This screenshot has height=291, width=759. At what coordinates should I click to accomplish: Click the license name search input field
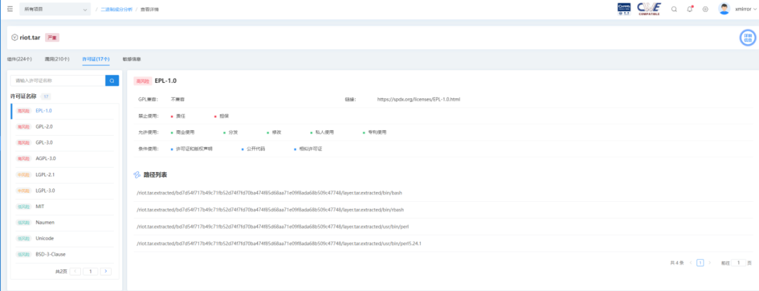point(58,80)
